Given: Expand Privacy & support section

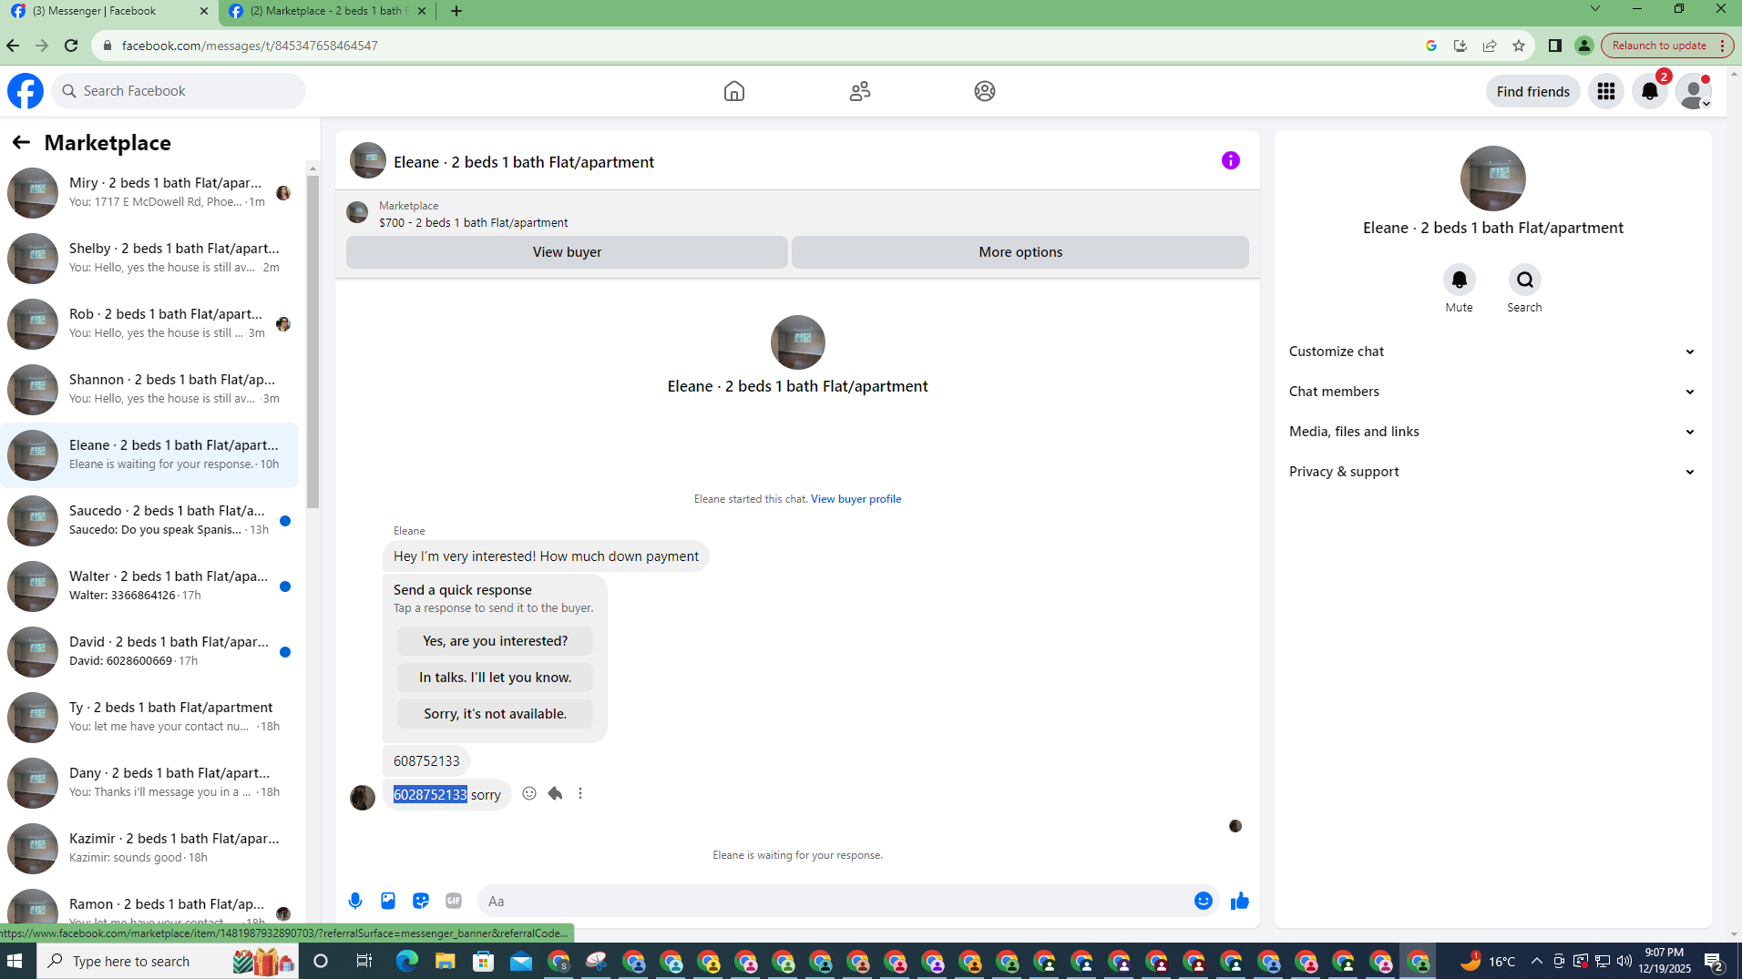Looking at the screenshot, I should click(x=1492, y=472).
